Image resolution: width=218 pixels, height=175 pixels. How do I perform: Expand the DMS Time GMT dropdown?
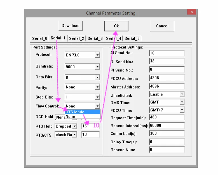pyautogui.click(x=182, y=102)
